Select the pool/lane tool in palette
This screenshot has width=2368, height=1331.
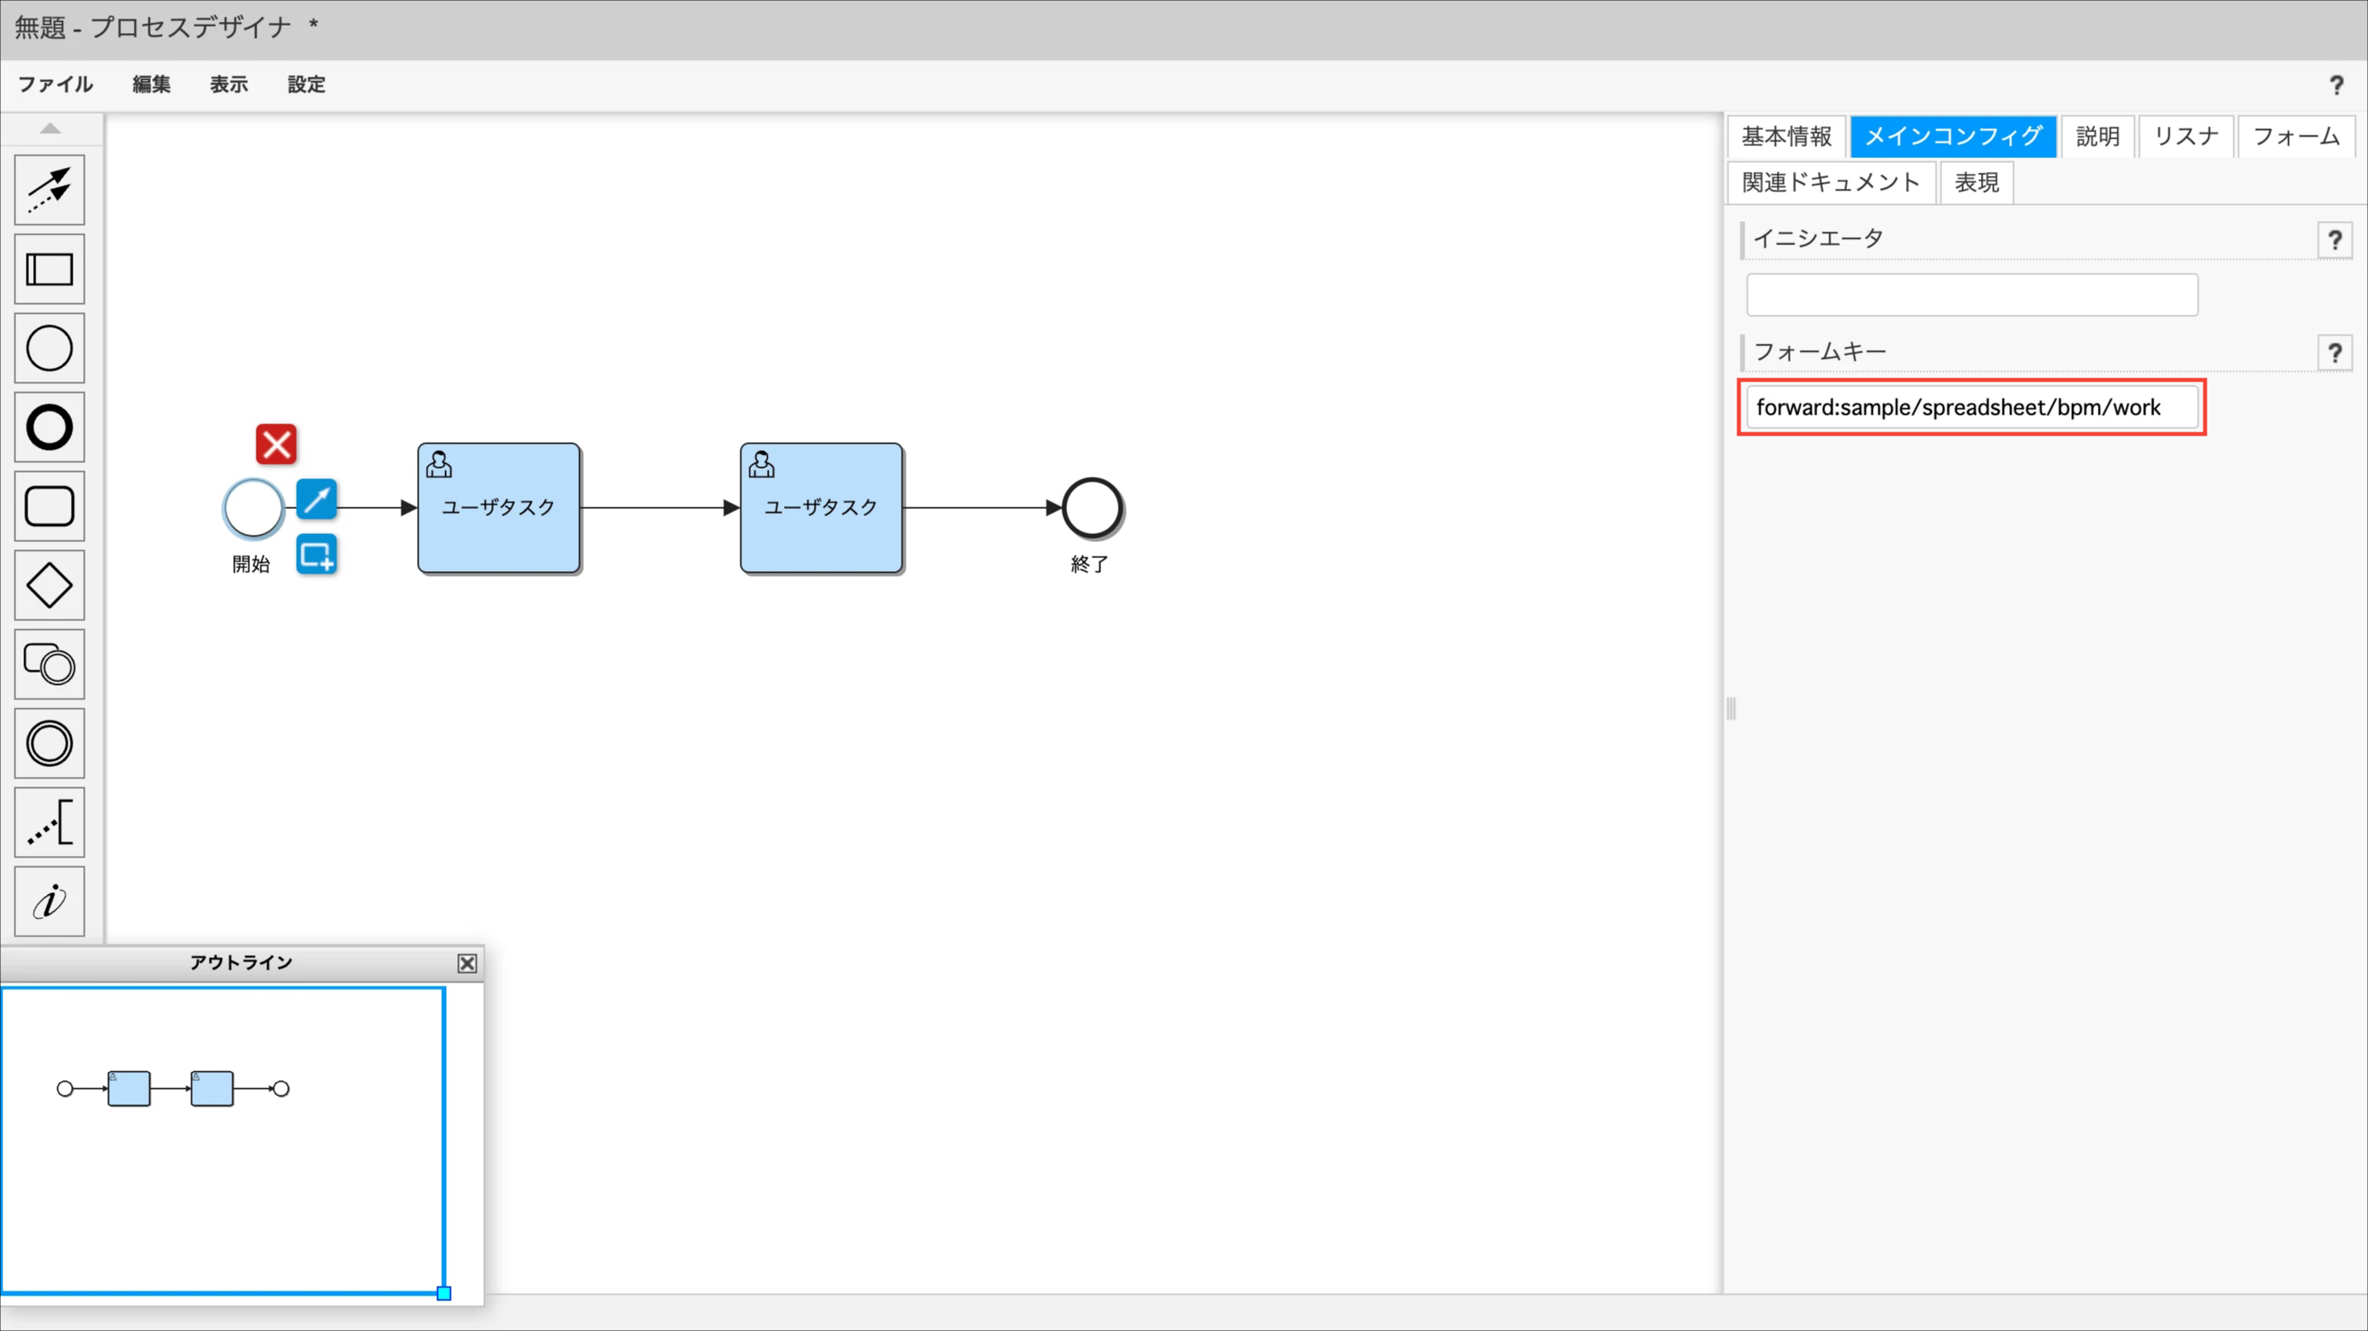click(x=50, y=269)
